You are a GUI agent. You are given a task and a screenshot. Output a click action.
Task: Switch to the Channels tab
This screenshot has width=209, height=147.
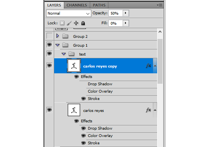77,5
